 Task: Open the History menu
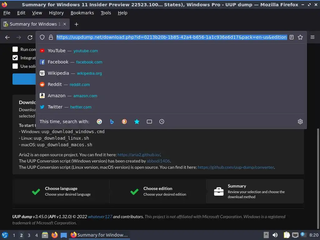click(56, 13)
